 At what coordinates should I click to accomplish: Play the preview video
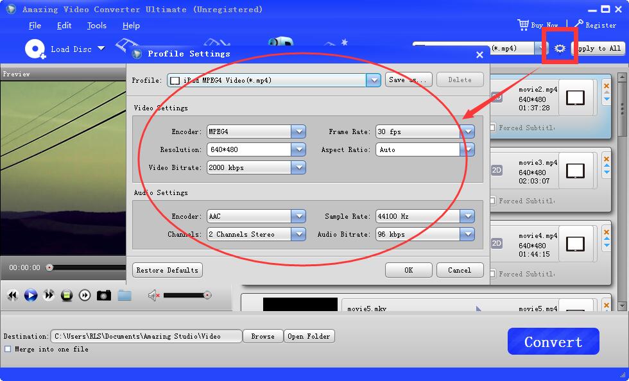(x=31, y=296)
